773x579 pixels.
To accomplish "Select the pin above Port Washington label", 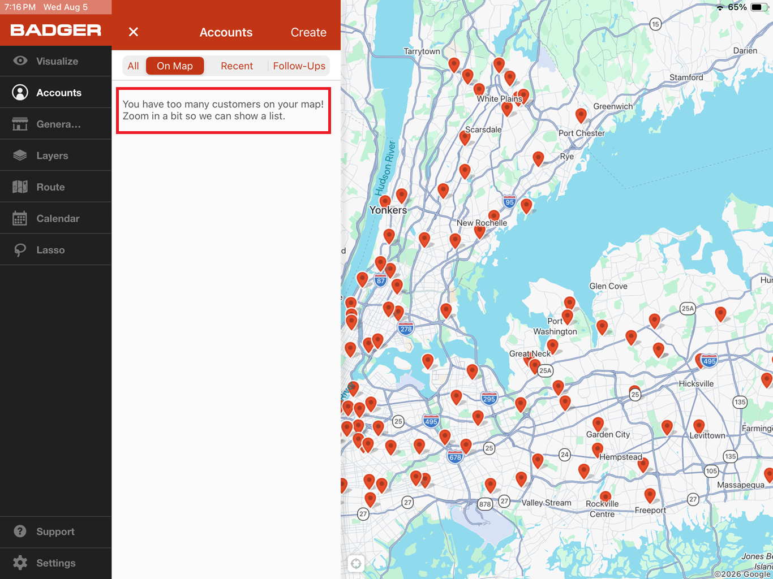I will pyautogui.click(x=568, y=317).
